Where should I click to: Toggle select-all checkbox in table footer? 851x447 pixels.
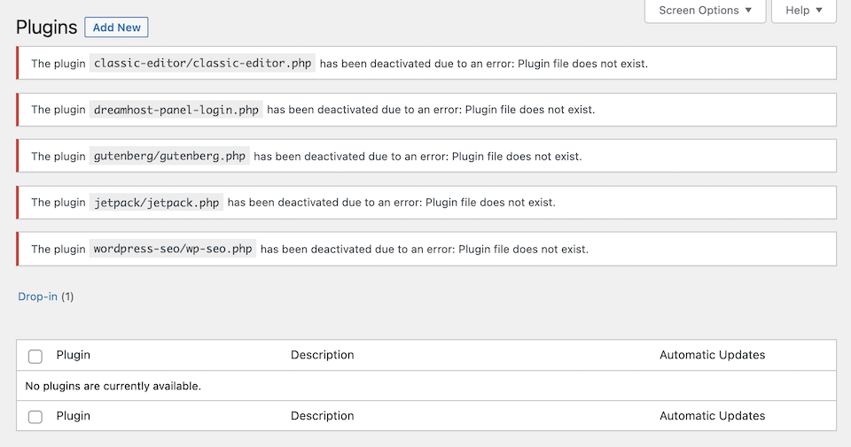(35, 417)
